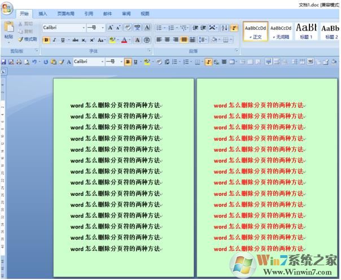Toggle subscript formatting

coord(84,40)
